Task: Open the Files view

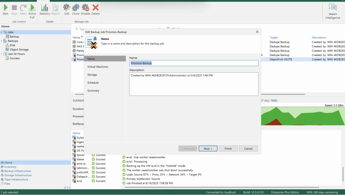Action: (x=7, y=184)
